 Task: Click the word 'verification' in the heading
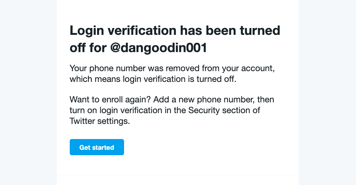(x=142, y=31)
